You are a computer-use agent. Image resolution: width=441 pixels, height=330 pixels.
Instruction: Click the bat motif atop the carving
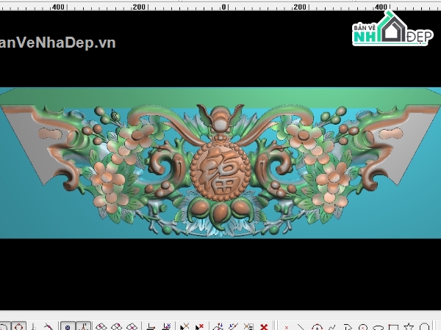coord(220,119)
